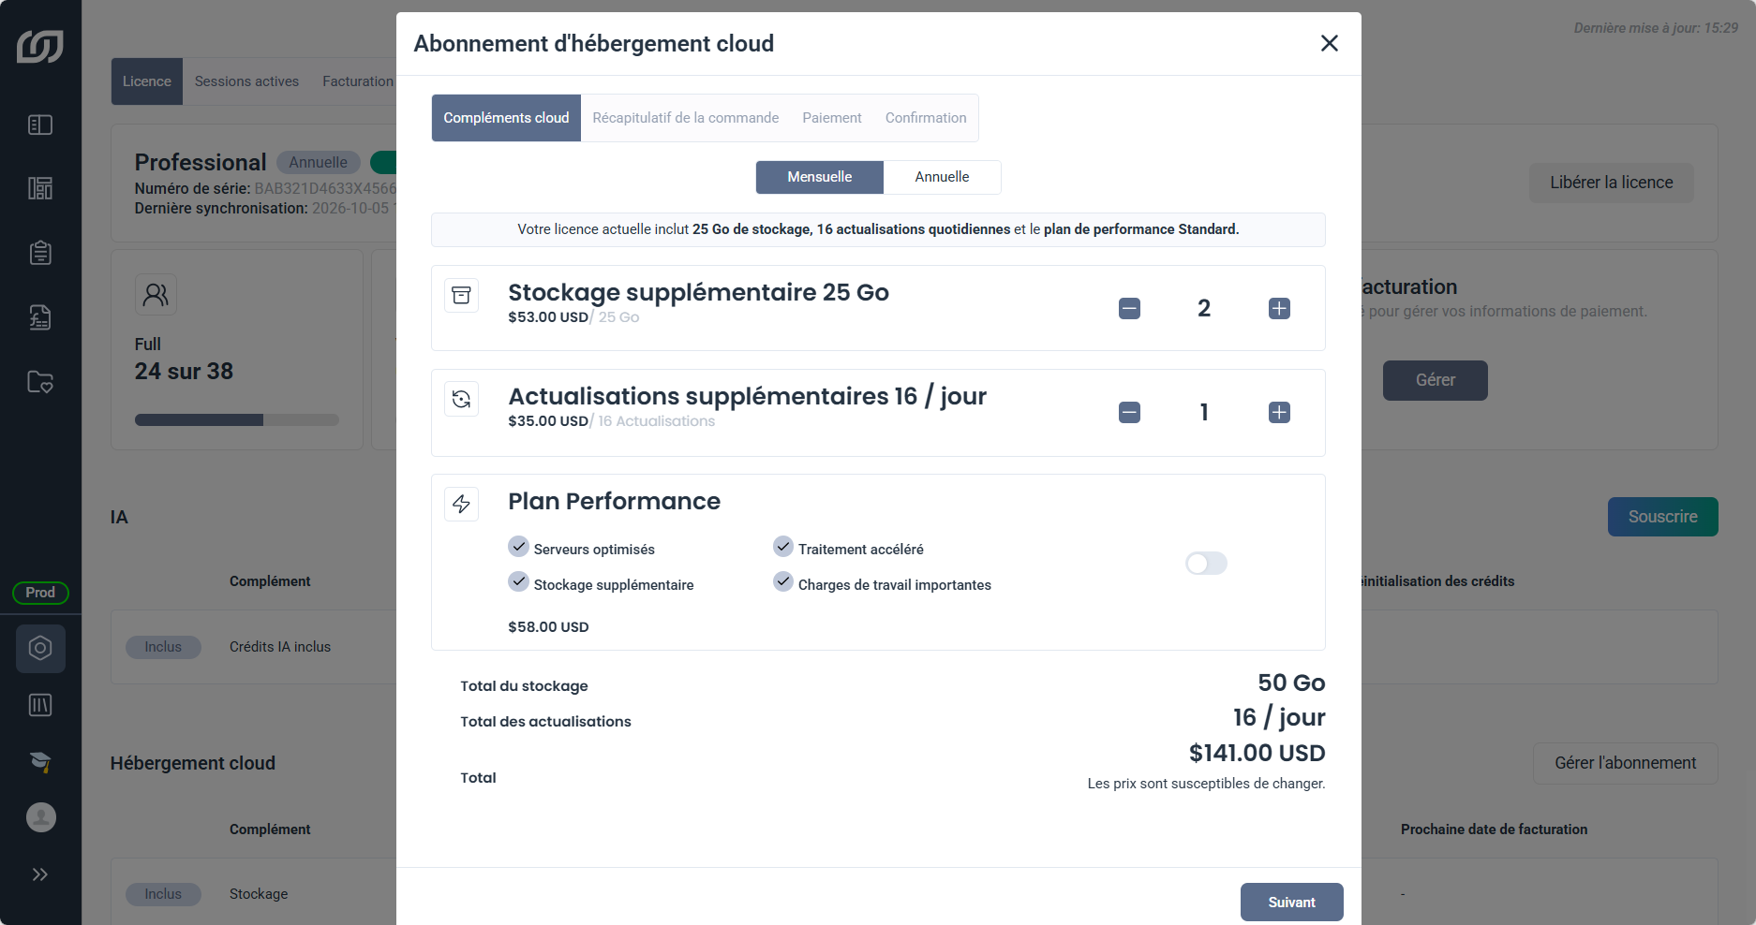1756x925 pixels.
Task: Open the Compléments cloud step tab
Action: [x=506, y=118]
